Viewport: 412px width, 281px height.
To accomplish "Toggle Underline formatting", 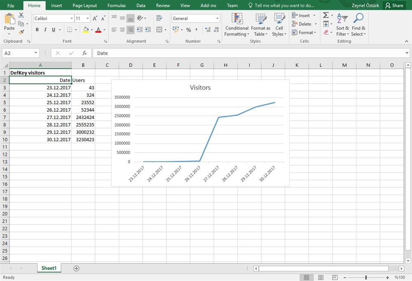I will coord(54,30).
